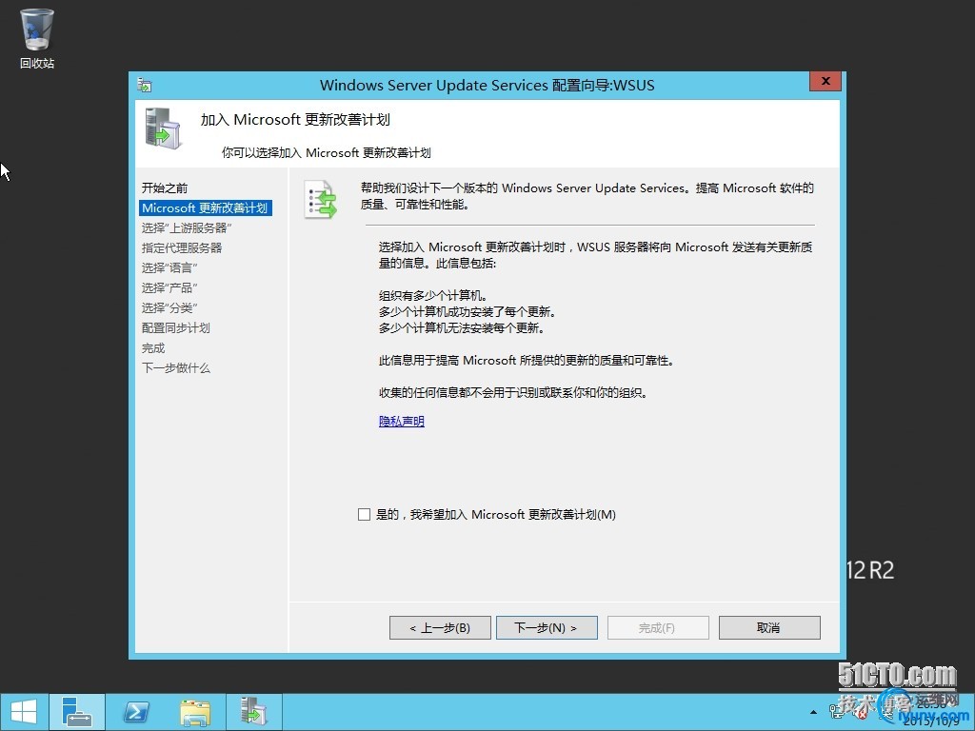Screen dimensions: 975x731
Task: Click the text 多少个计算机无法安装每个更新。
Action: tap(462, 328)
